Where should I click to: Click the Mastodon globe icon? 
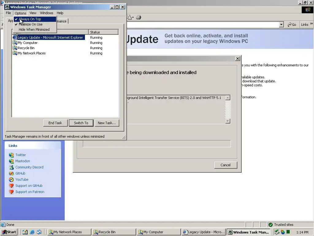[x=11, y=161]
